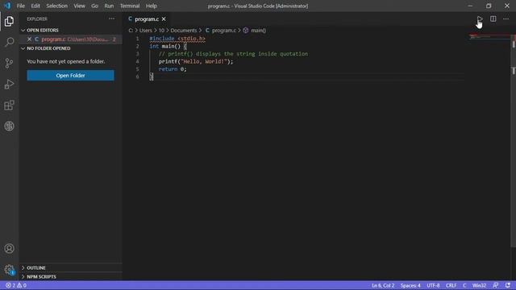Open the Selection menu

(57, 6)
